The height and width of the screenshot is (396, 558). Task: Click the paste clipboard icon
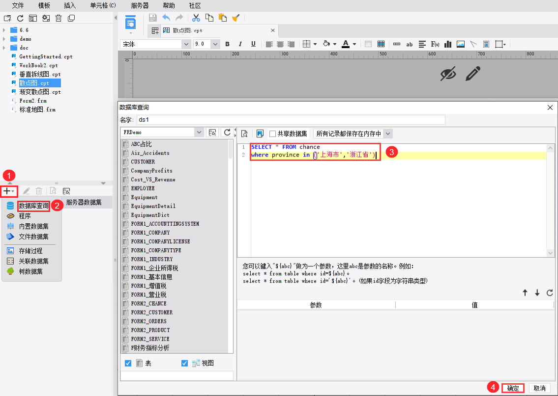coord(223,17)
